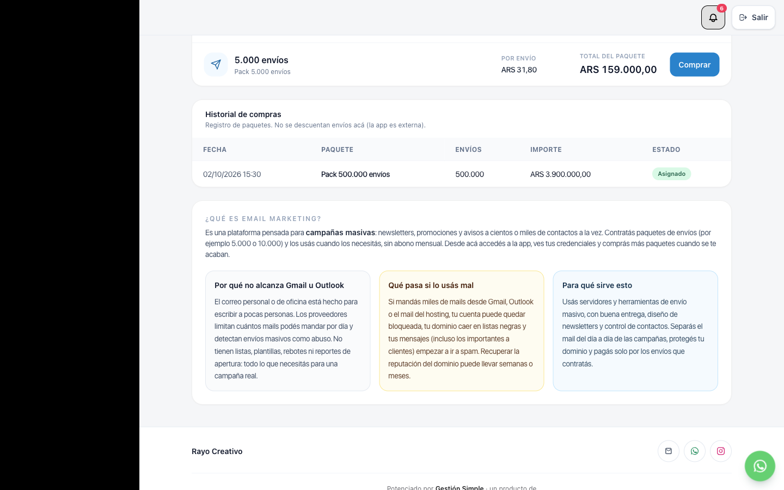Open the Qué pasa si lo usás mal card
Screen dimensions: 784x490
(462, 331)
